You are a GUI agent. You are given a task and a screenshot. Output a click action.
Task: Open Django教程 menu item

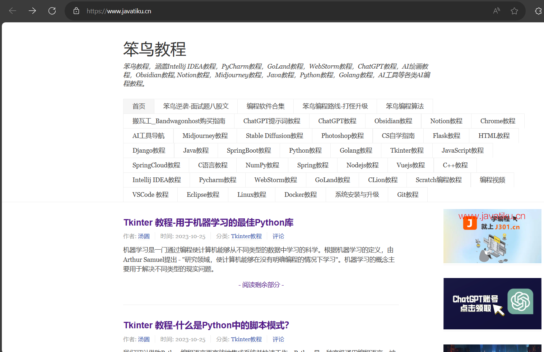(149, 150)
